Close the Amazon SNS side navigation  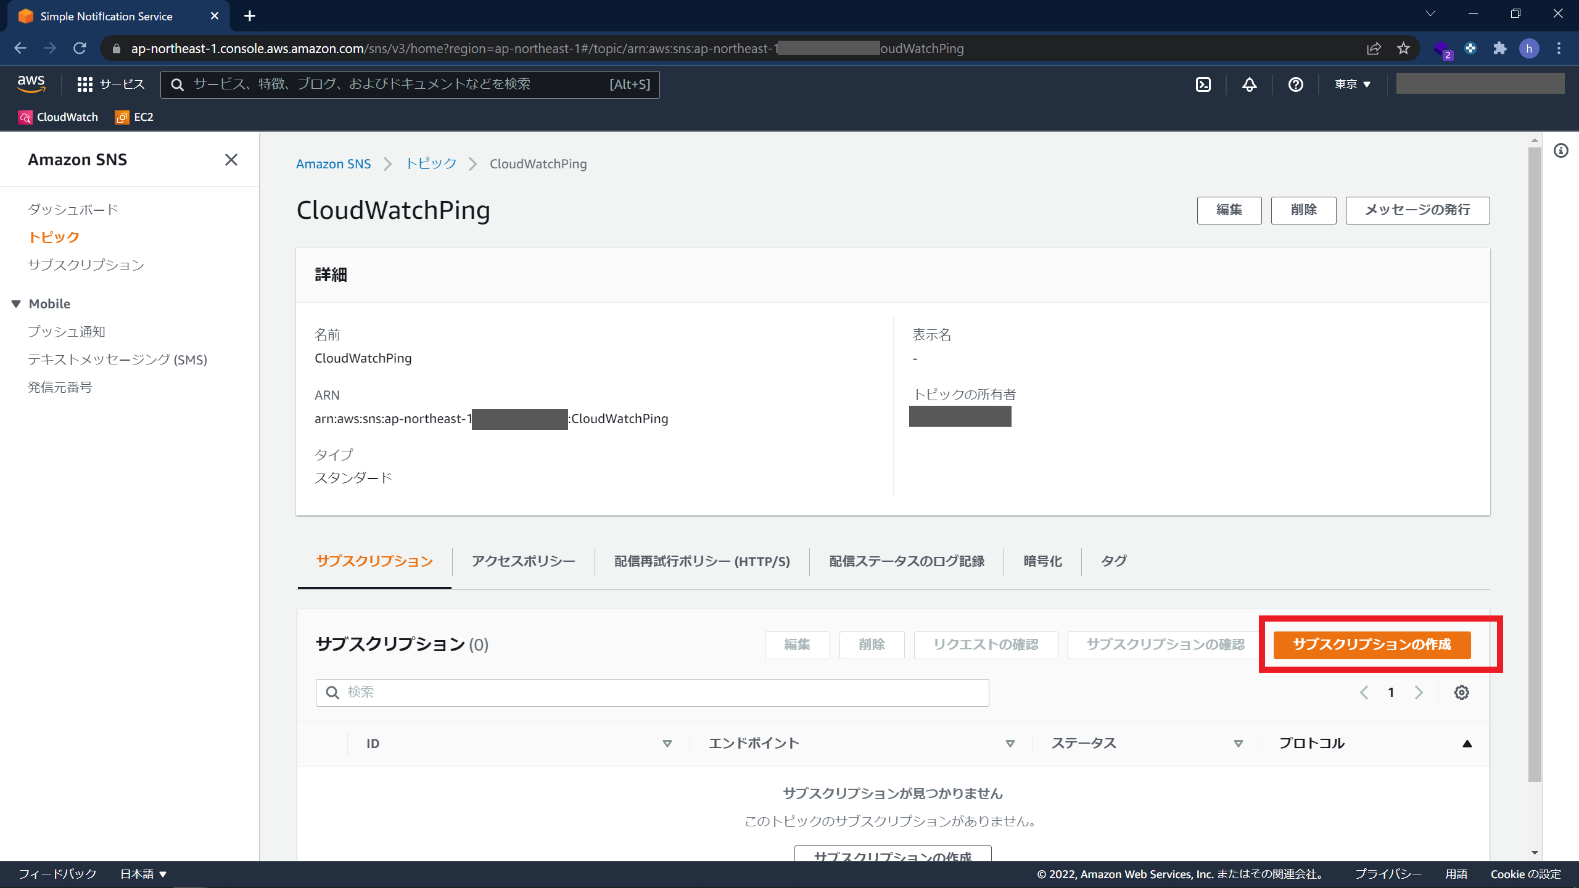[231, 160]
